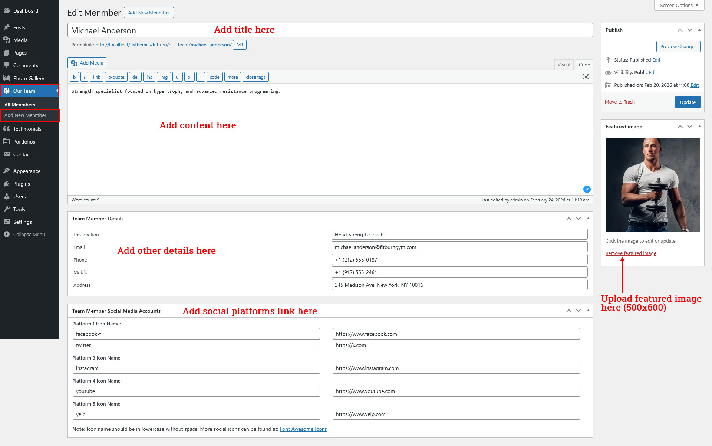Move the Featured image panel up

coord(680,127)
